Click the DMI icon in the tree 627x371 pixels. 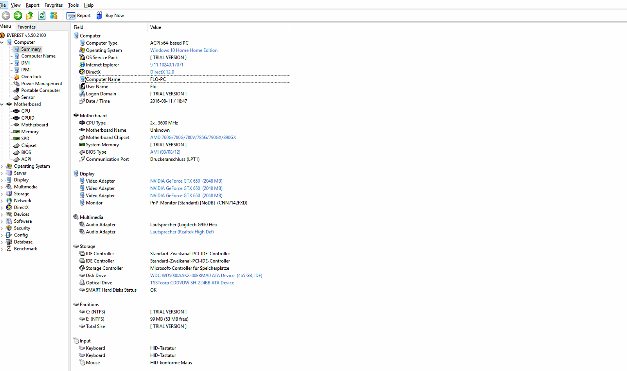(x=16, y=63)
